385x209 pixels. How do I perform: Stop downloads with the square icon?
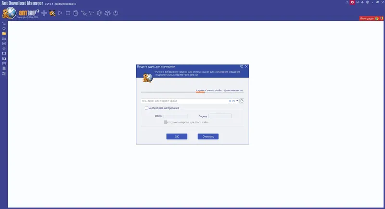[68, 13]
